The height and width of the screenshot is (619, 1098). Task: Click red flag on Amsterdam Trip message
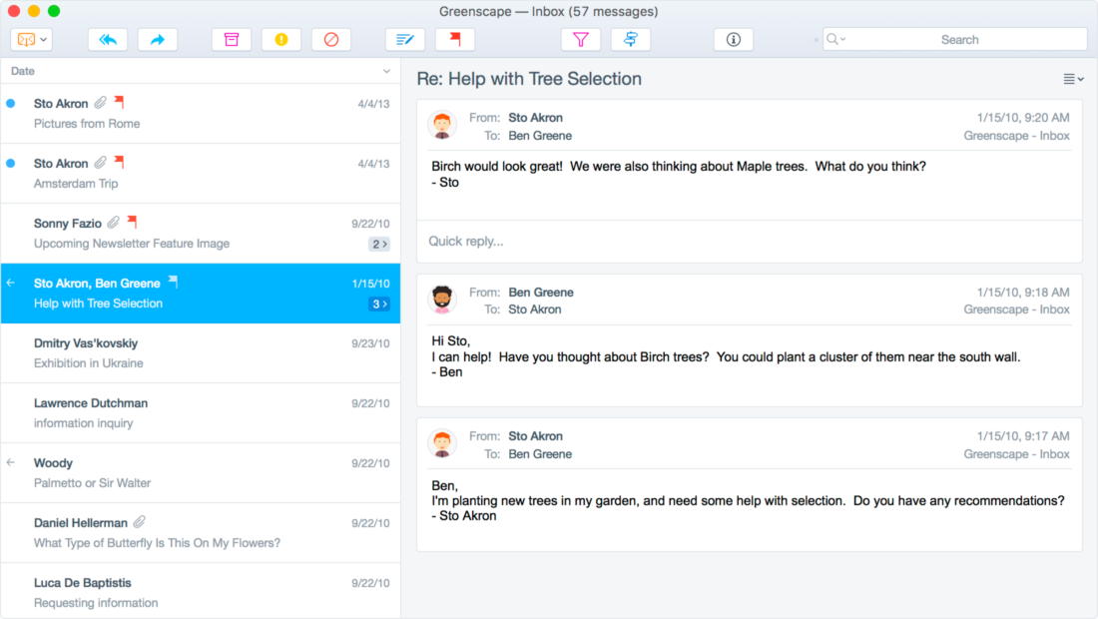120,163
